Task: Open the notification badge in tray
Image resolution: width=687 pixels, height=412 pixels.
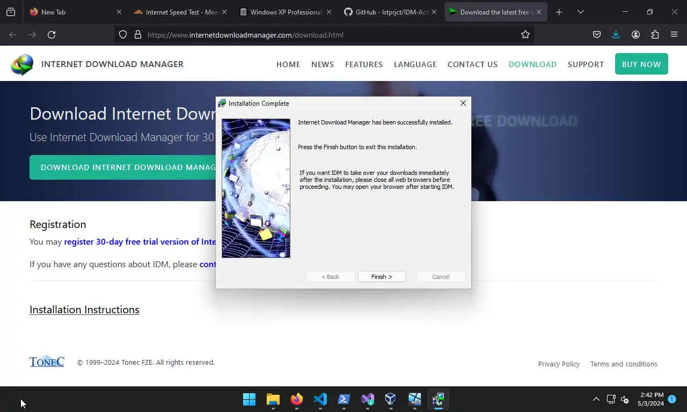Action: point(671,399)
